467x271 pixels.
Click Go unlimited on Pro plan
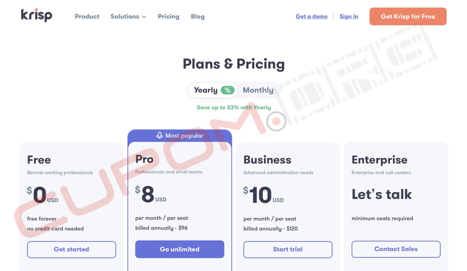(x=179, y=249)
